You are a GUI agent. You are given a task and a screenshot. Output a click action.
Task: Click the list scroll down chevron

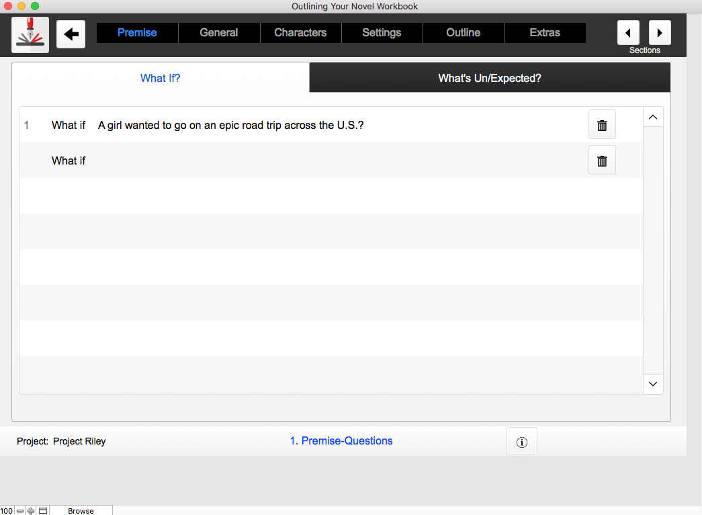point(653,384)
